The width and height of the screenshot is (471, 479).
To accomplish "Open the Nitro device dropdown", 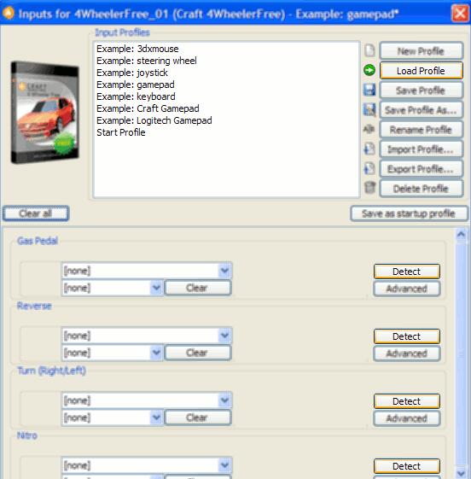I will pos(147,465).
